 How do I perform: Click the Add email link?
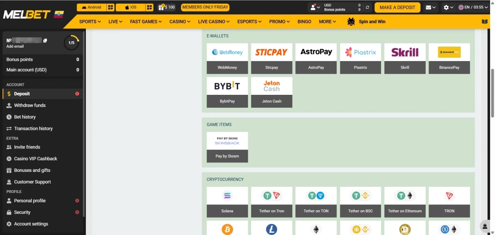(15, 47)
